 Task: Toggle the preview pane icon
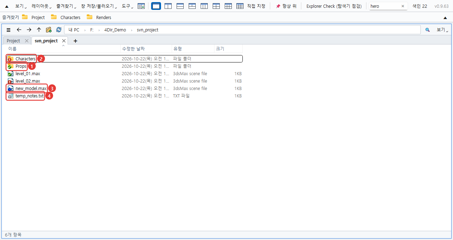pos(141,6)
